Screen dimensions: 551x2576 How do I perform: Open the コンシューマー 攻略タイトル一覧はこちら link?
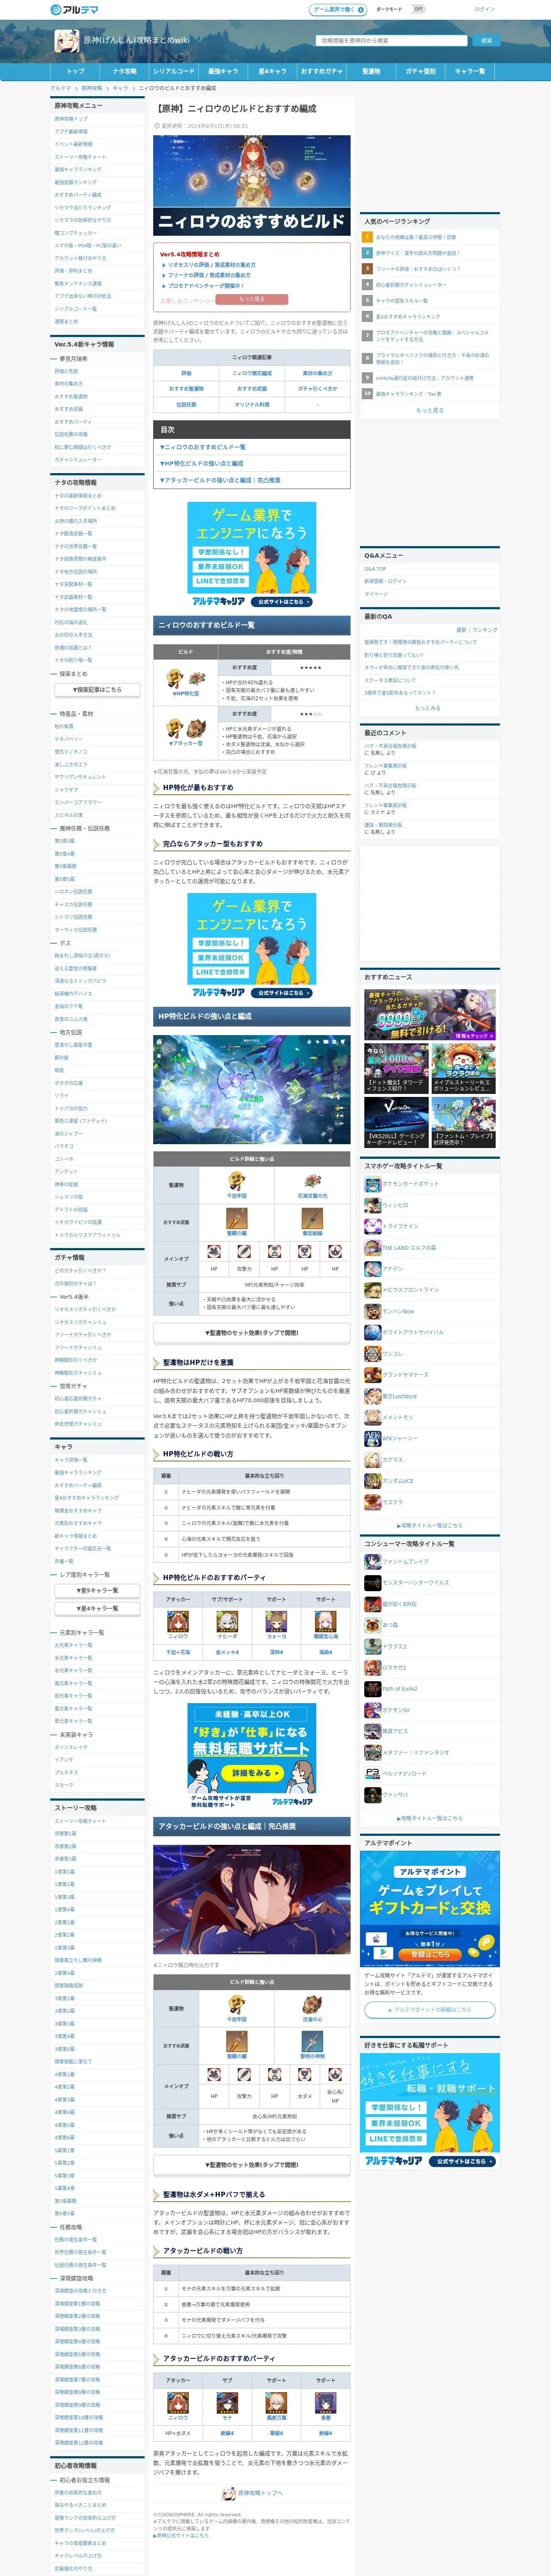(x=430, y=1819)
